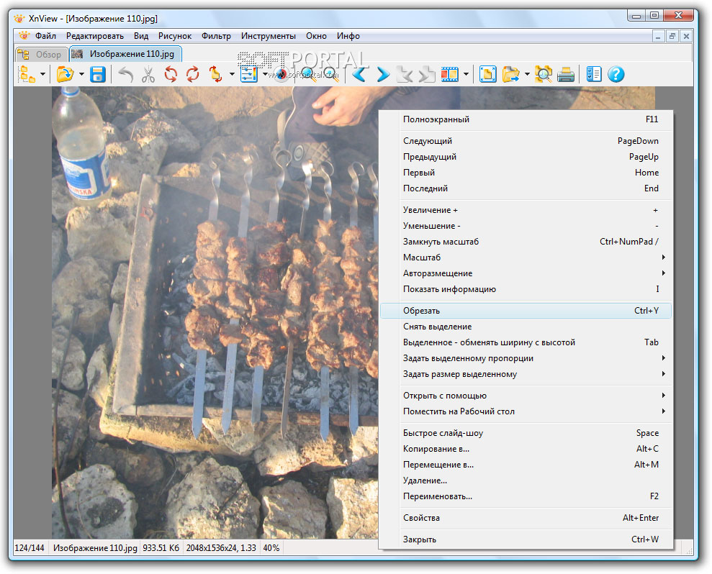The height and width of the screenshot is (574, 712).
Task: Open the browser icon dropdown arrow
Action: click(x=42, y=74)
